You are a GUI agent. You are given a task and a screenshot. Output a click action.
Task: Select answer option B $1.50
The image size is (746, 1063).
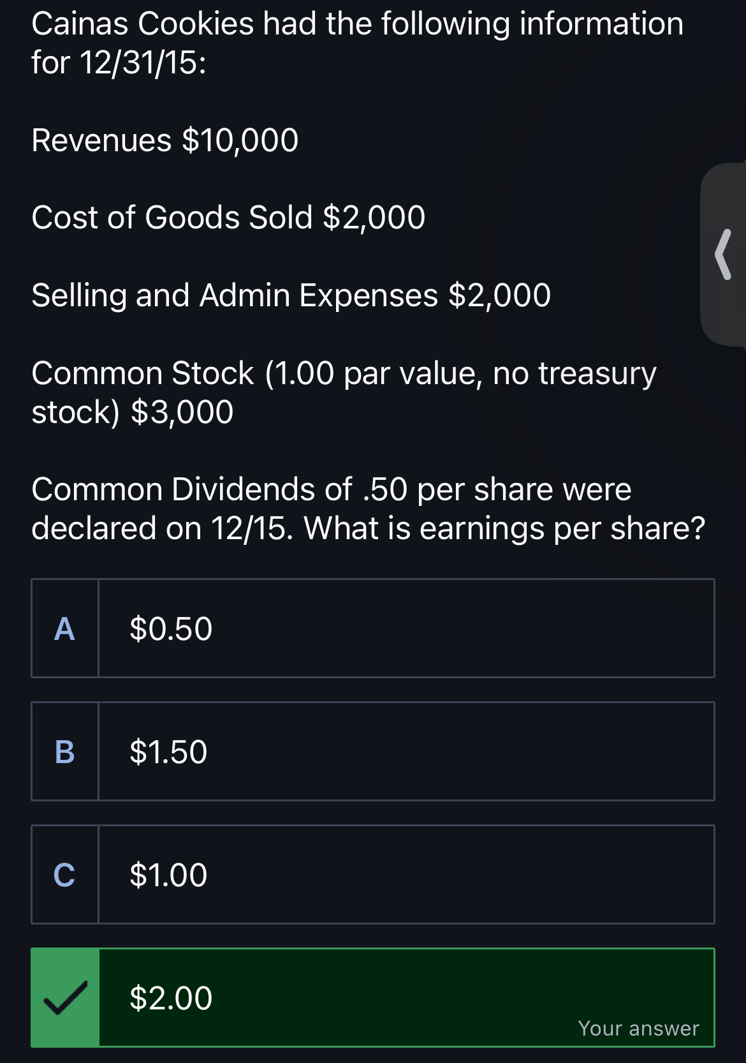click(x=373, y=752)
